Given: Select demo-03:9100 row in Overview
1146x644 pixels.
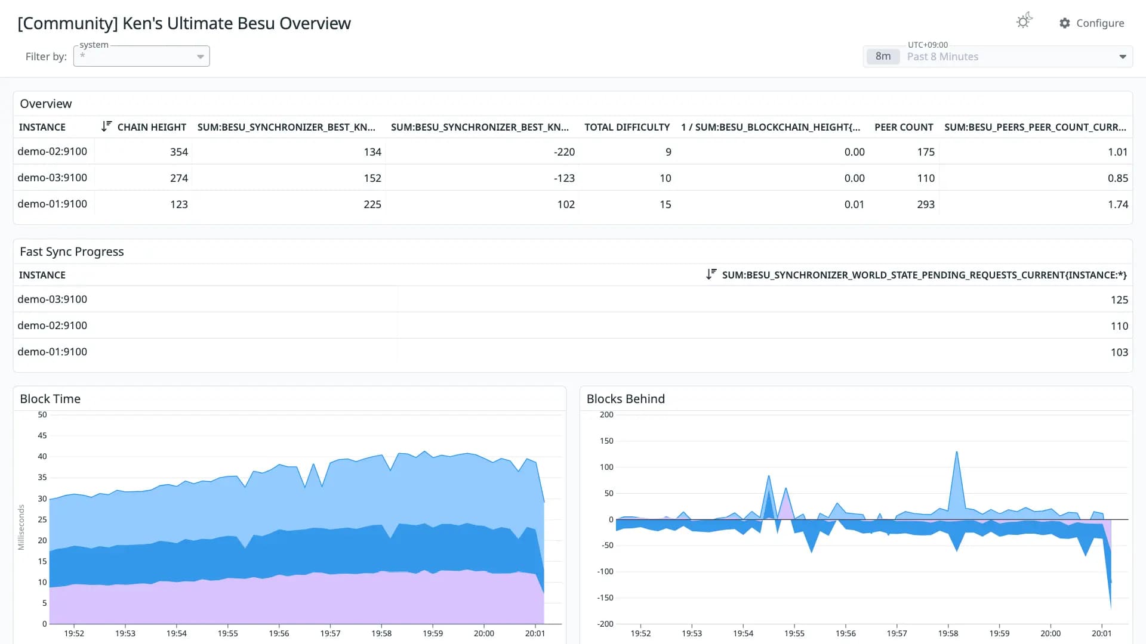Looking at the screenshot, I should [573, 178].
